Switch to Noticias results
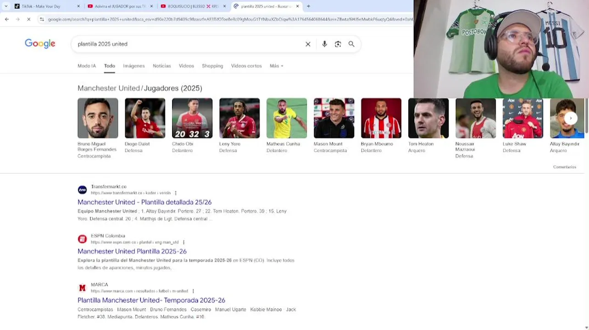The image size is (589, 330). (x=161, y=66)
